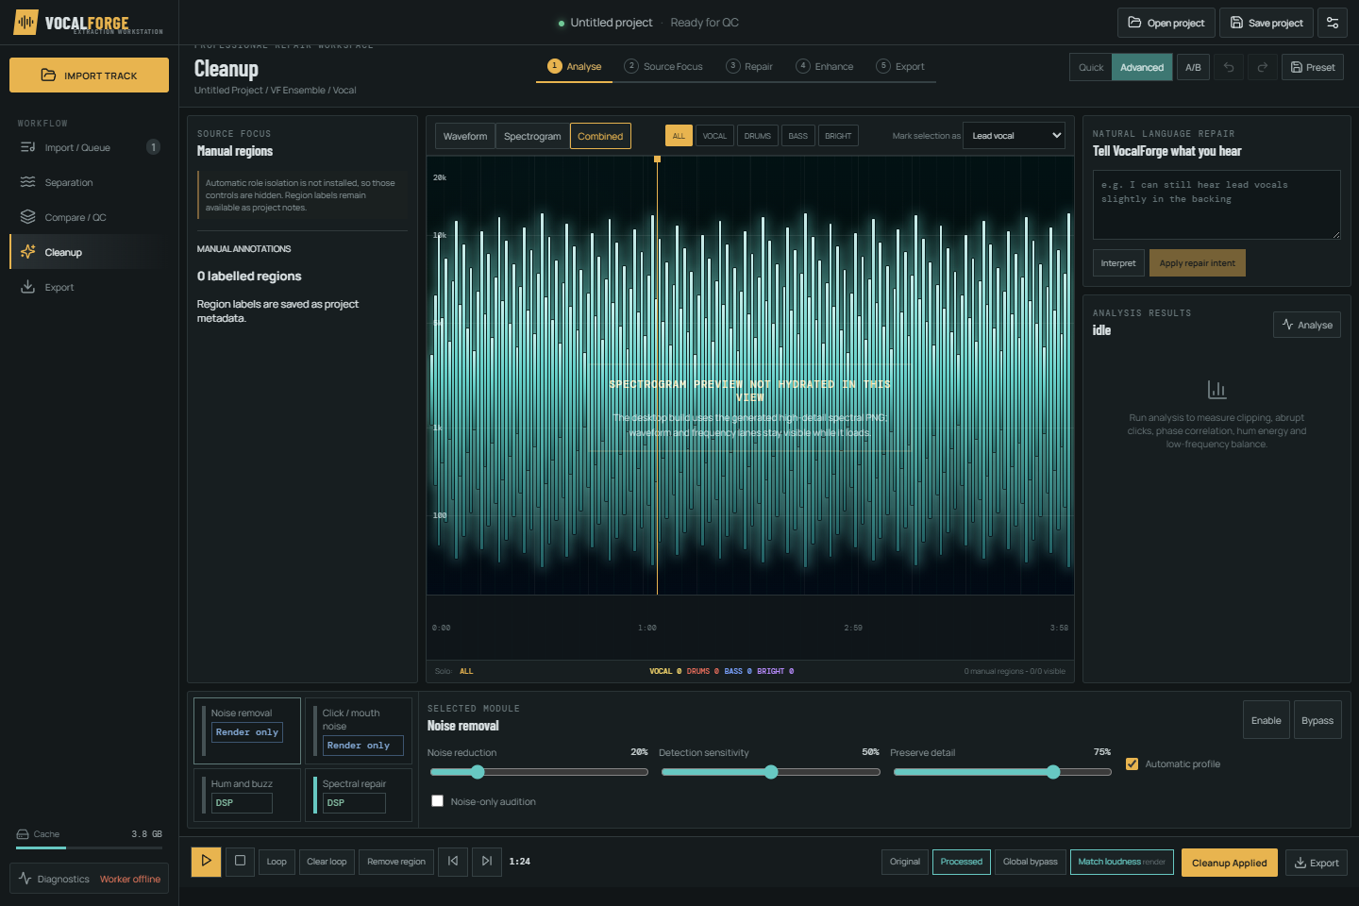Click Save project in the top bar

(1267, 23)
